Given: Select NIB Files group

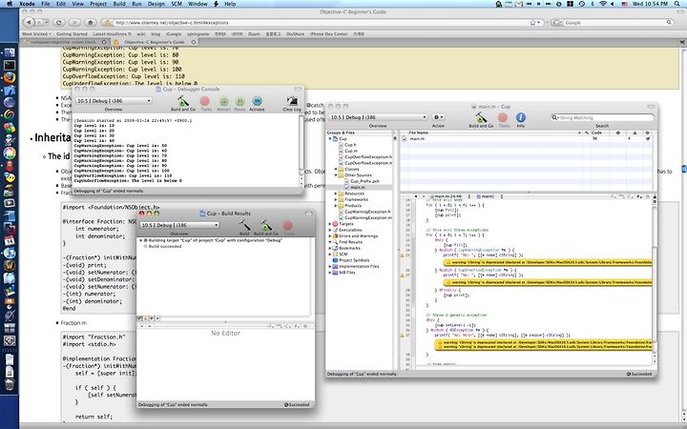Looking at the screenshot, I should click(x=347, y=273).
